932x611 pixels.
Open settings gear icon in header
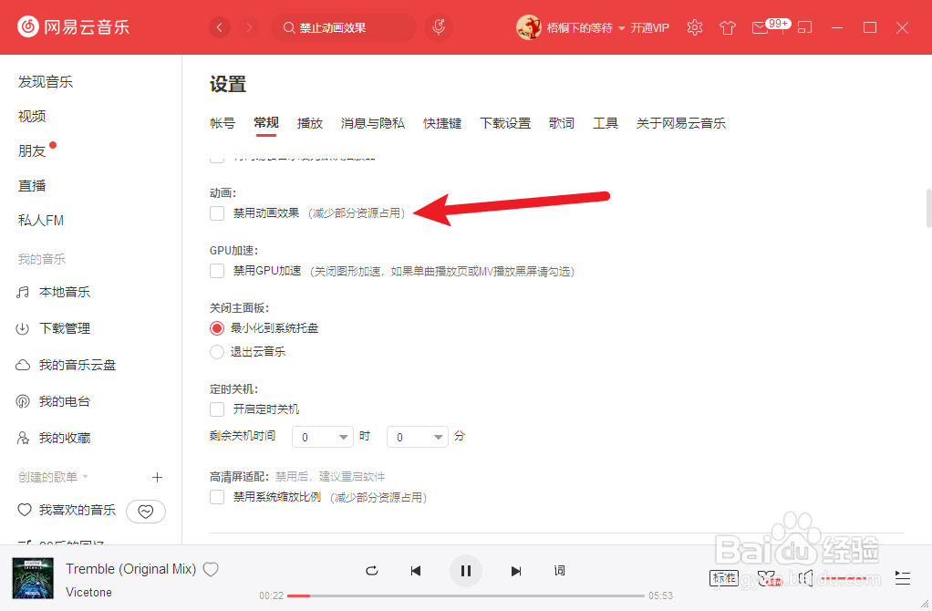coord(694,27)
